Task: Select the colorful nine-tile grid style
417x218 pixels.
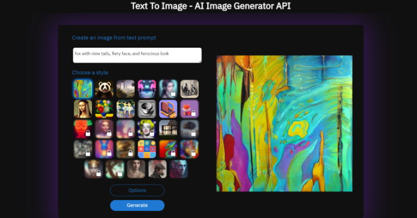Action: tap(147, 149)
